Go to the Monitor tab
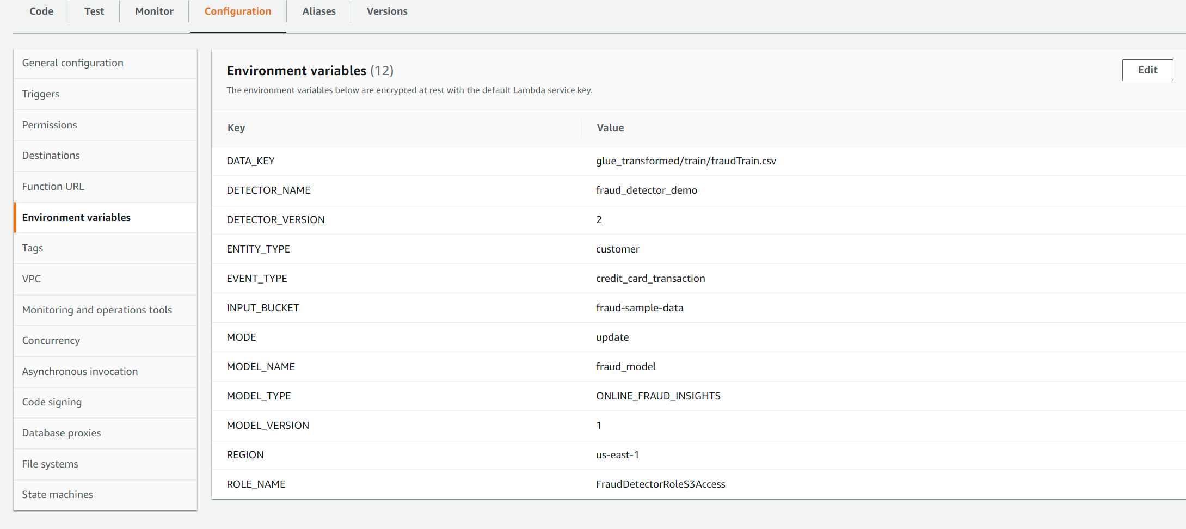 (x=154, y=11)
